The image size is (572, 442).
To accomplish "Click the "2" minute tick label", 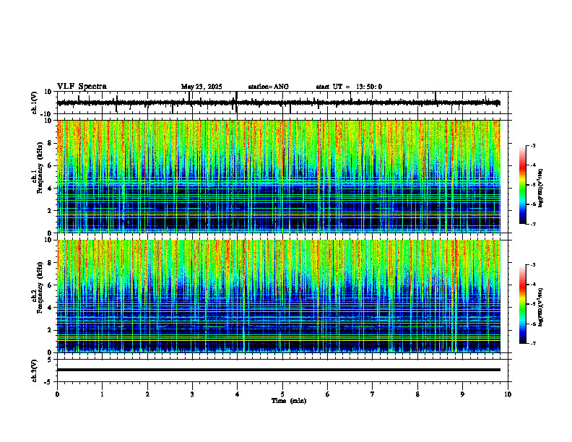I will (147, 394).
